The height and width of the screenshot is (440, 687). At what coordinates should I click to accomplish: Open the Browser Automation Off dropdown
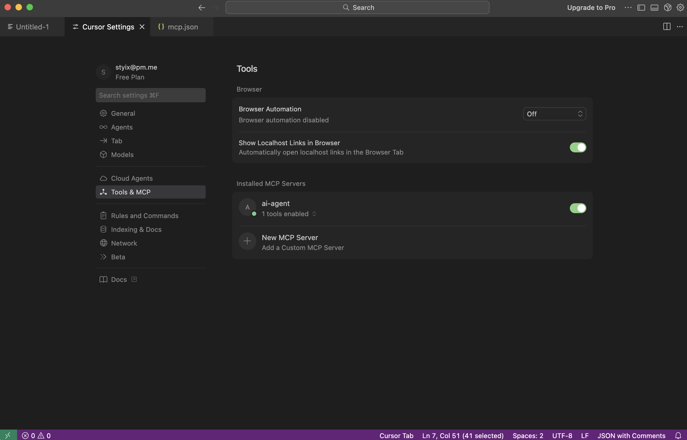click(x=554, y=114)
